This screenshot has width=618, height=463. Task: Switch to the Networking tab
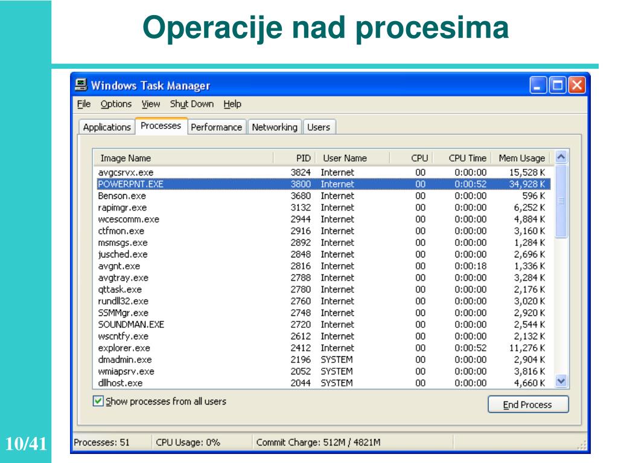coord(275,127)
